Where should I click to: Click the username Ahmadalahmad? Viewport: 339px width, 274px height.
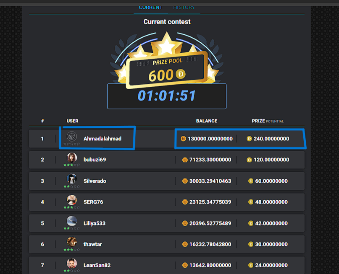(102, 139)
